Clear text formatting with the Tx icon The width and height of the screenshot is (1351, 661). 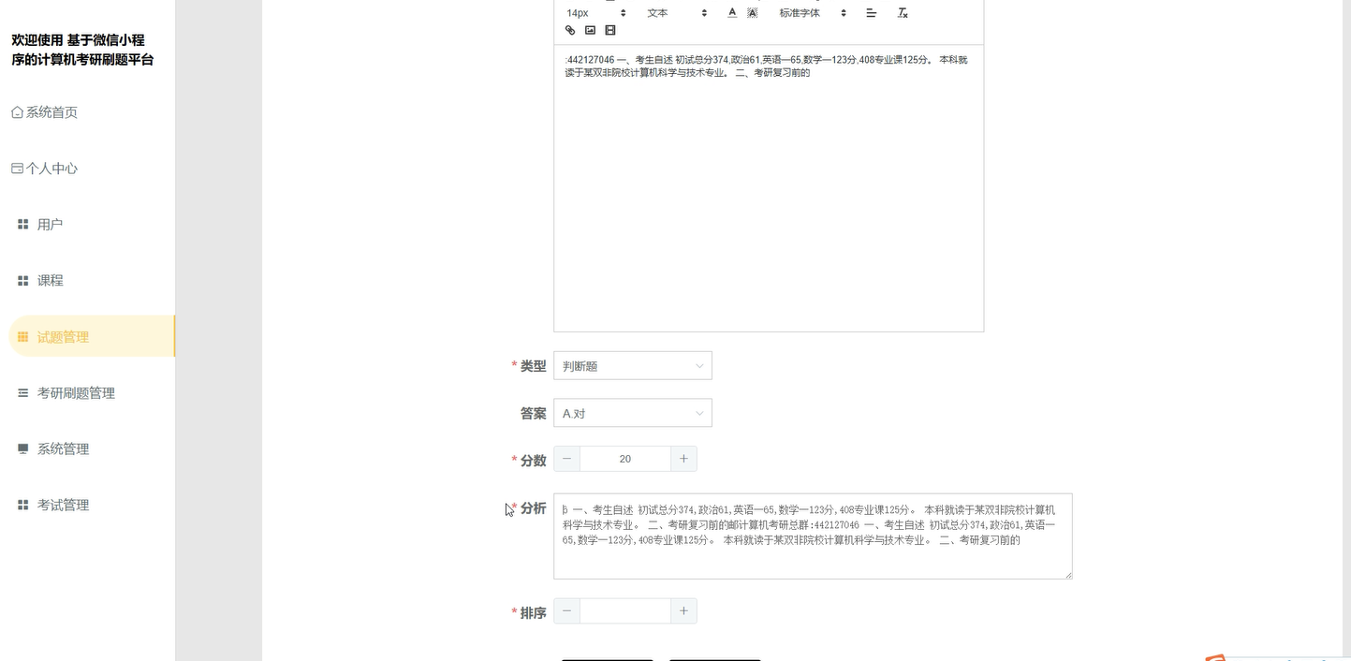(902, 12)
